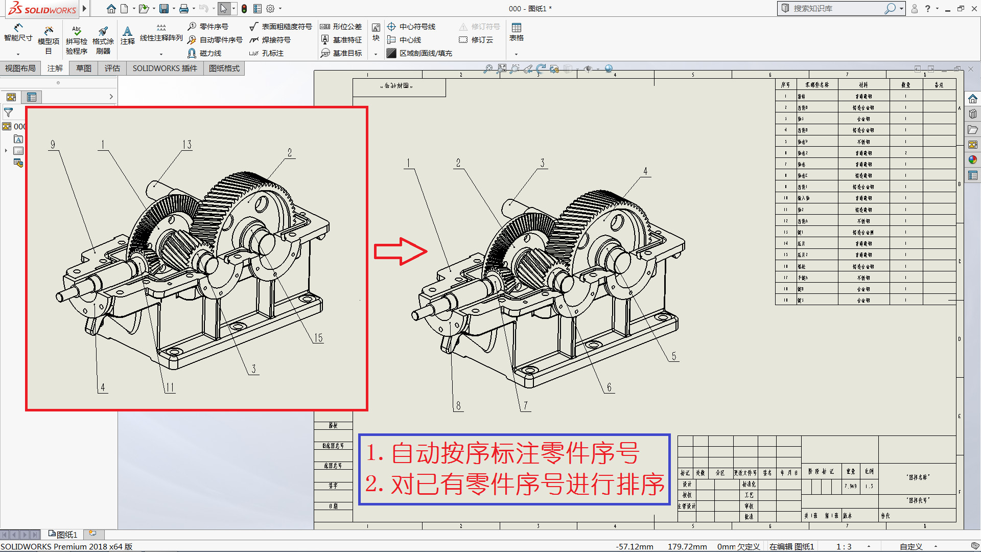Screen dimensions: 981x552
Task: Insert a Weld Symbol (焊接符号)
Action: pyautogui.click(x=270, y=40)
